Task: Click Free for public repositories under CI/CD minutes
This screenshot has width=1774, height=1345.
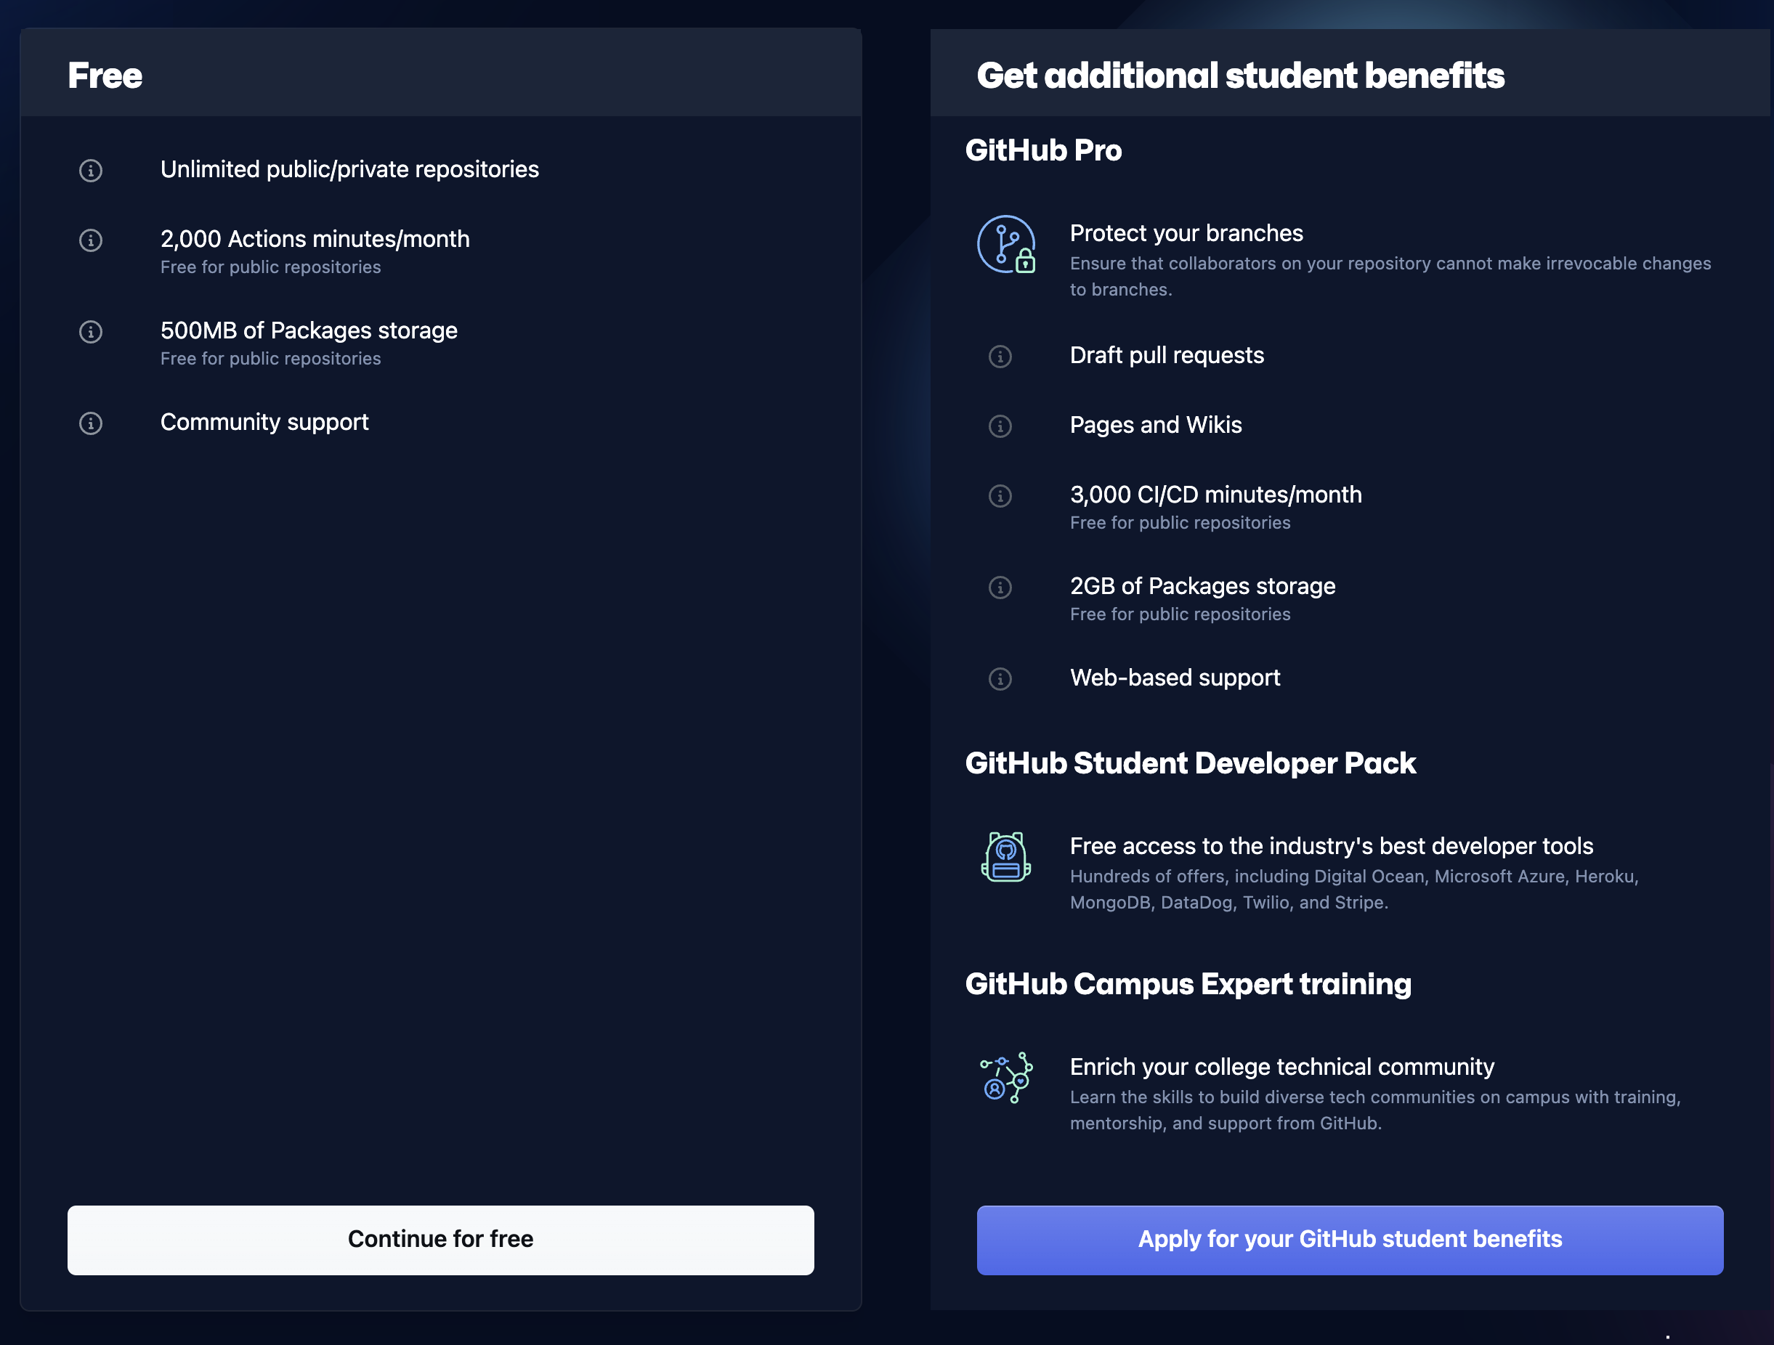Action: pos(1179,523)
